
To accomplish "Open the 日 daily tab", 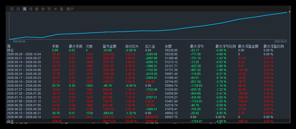I will point(18,9).
